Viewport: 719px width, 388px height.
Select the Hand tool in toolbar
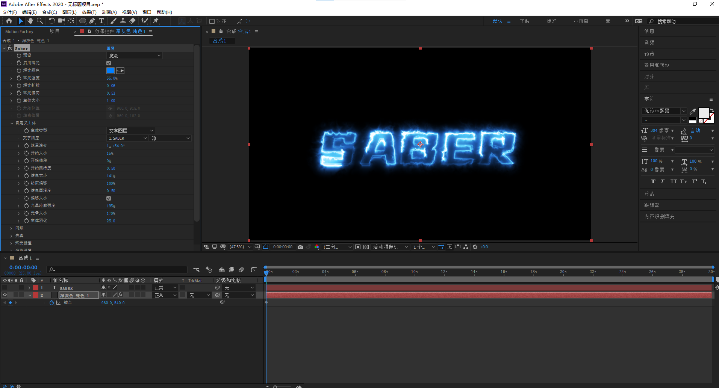(30, 21)
